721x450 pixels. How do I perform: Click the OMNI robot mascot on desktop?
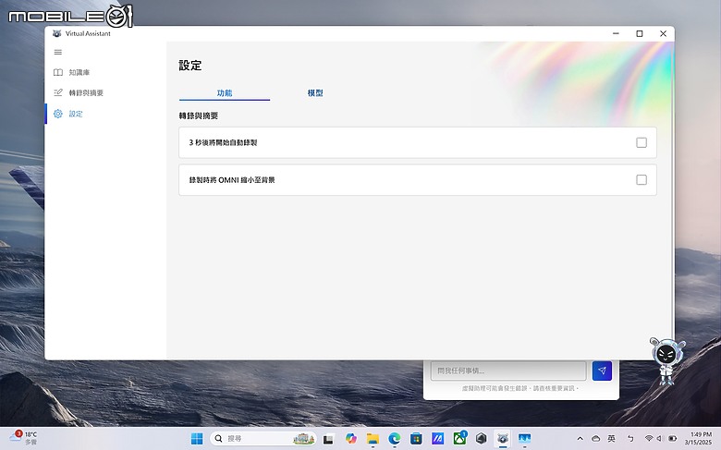666,360
